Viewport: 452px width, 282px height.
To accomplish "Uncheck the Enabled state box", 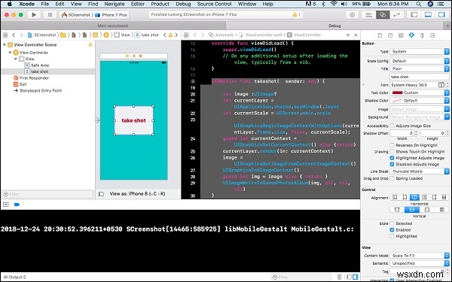I will point(392,230).
